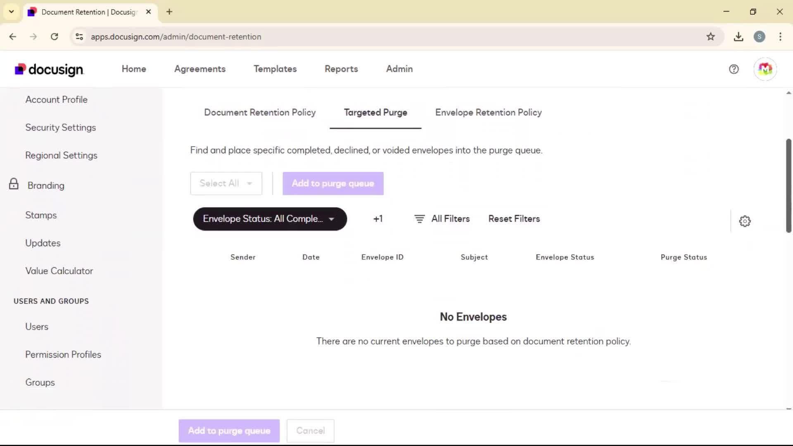Click the Docusign logo
The width and height of the screenshot is (793, 446).
coord(49,69)
